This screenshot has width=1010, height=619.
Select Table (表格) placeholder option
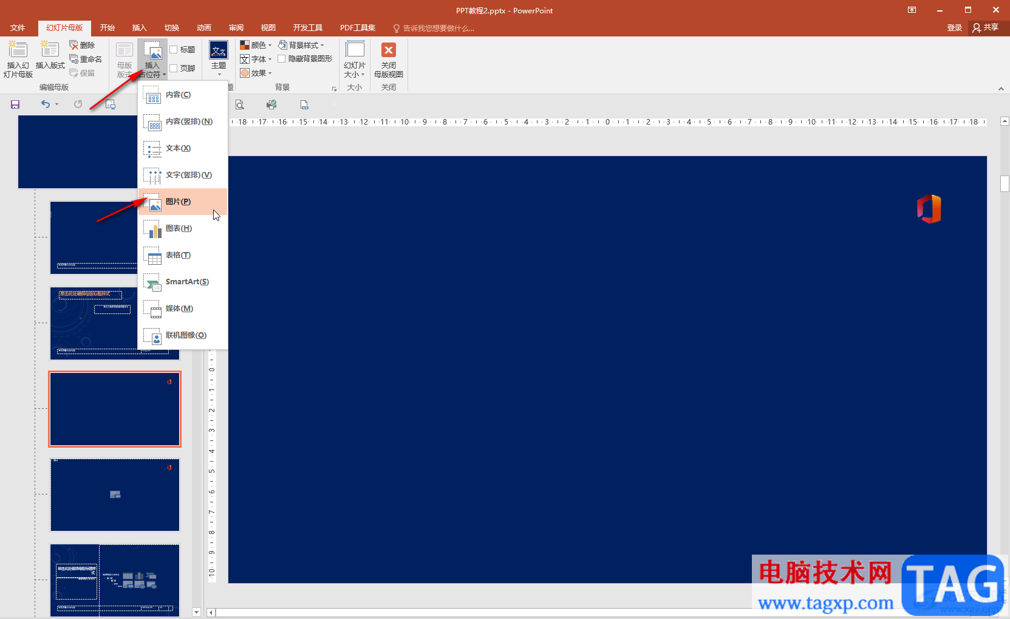tap(183, 255)
